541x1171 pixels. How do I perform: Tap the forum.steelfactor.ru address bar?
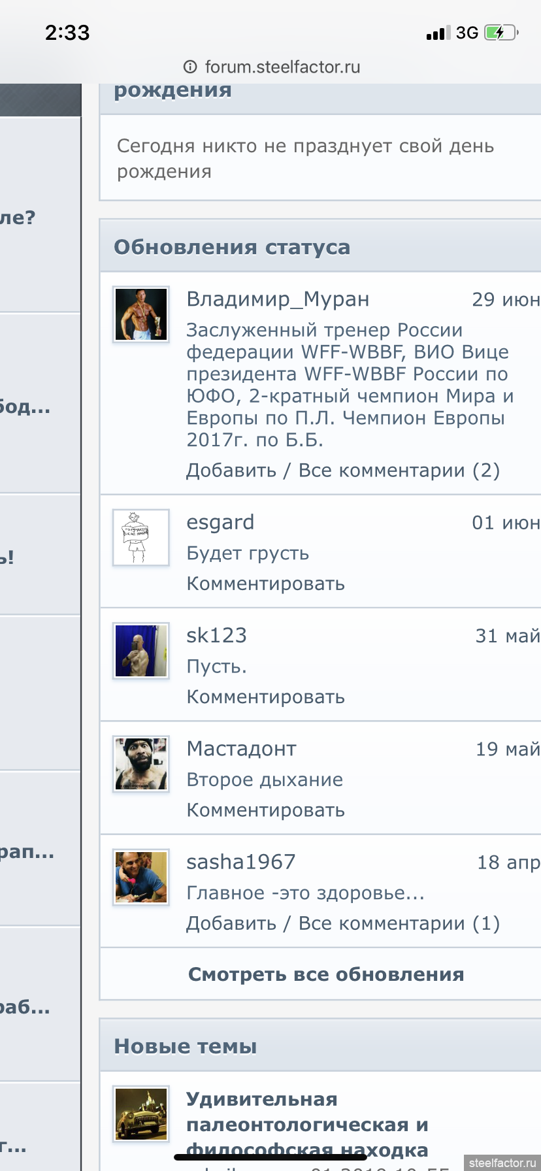tap(272, 67)
